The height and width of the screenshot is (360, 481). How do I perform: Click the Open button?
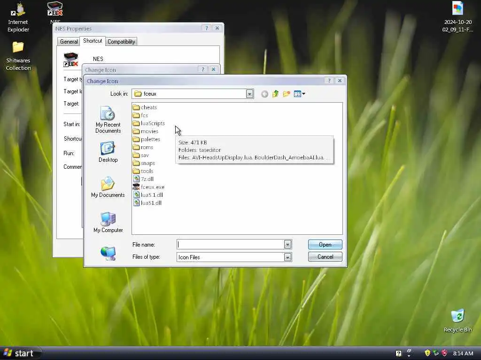325,245
